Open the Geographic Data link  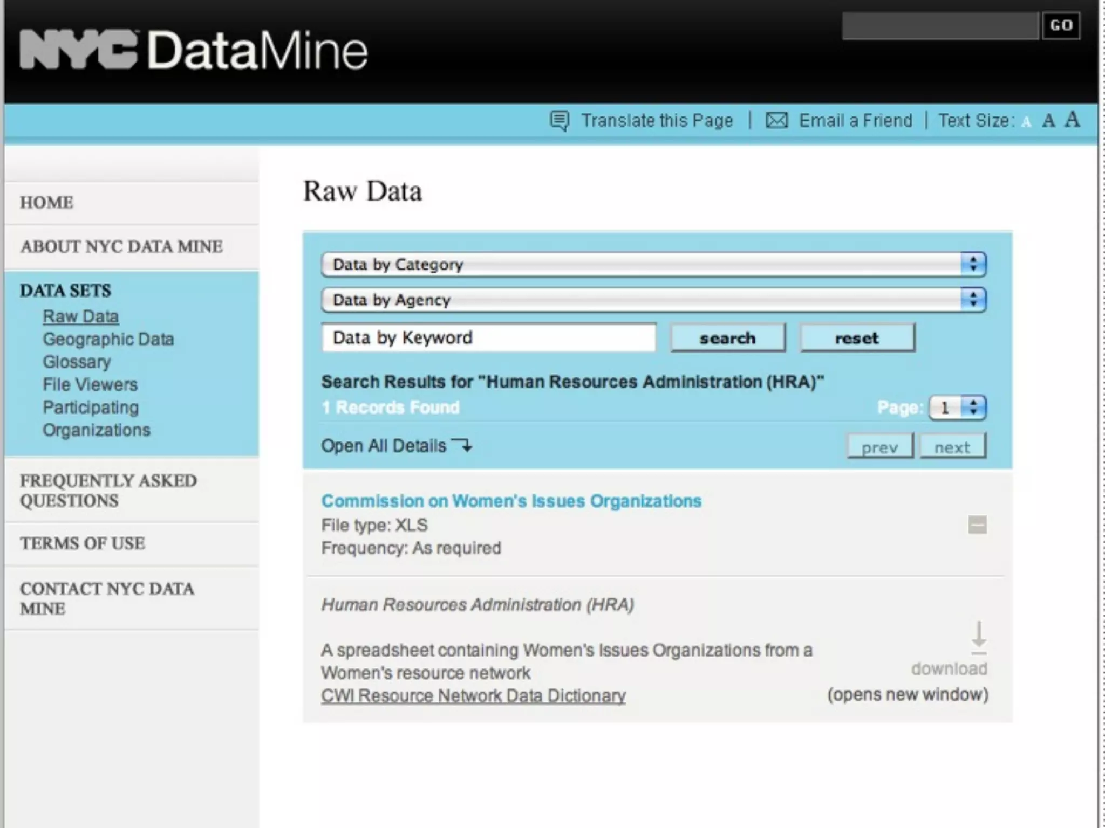pyautogui.click(x=108, y=339)
